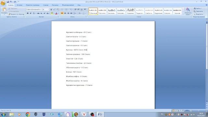The height and width of the screenshot is (117, 208).
Task: Grow font size with the large A button
Action: [x=51, y=9]
